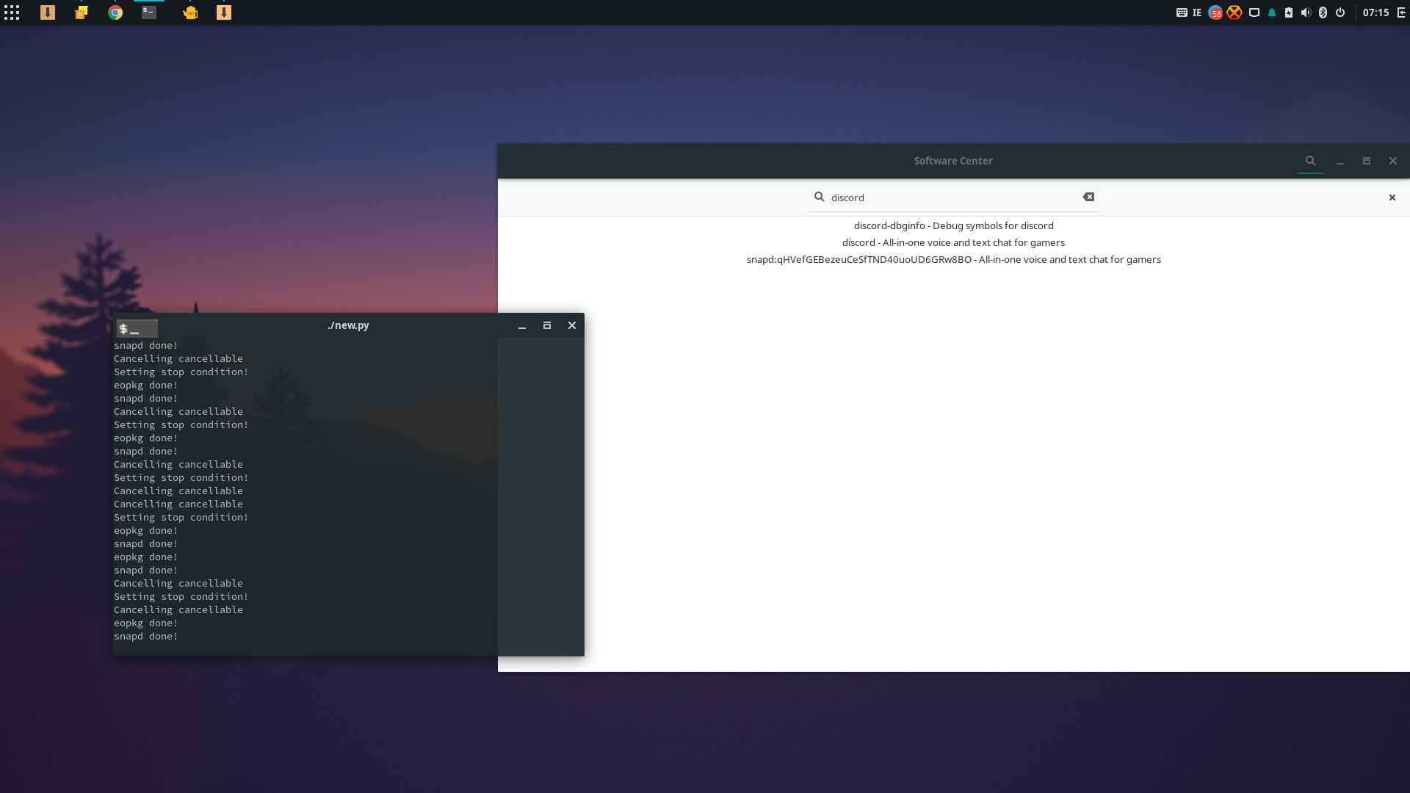Image resolution: width=1410 pixels, height=793 pixels.
Task: Toggle search in the Software Center header
Action: pos(1311,161)
